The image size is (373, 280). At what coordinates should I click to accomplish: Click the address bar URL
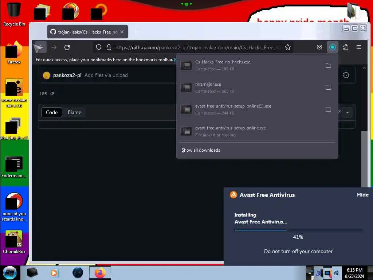197,47
